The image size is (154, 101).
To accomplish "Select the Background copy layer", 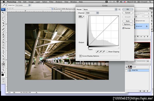I will click(142, 21).
